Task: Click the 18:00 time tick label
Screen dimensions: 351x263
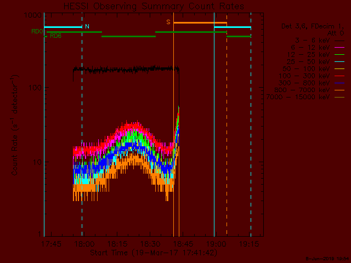Action: (84, 244)
